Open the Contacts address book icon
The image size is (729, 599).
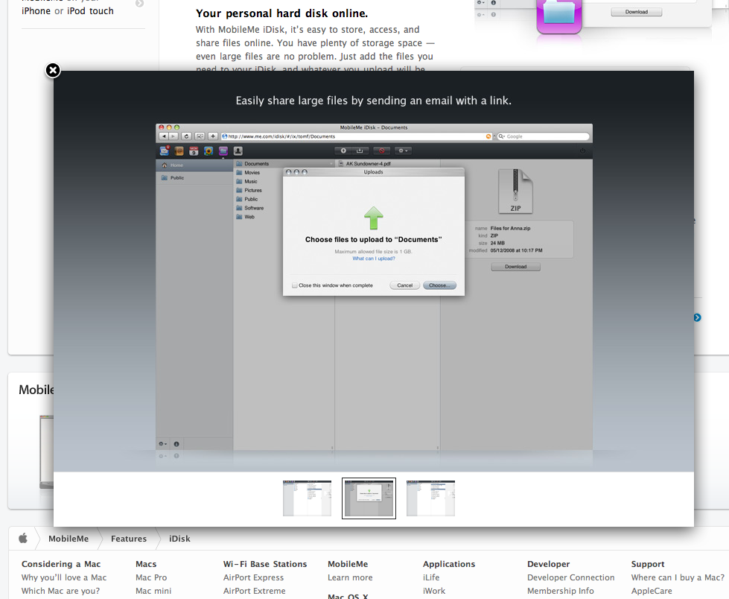click(x=179, y=150)
